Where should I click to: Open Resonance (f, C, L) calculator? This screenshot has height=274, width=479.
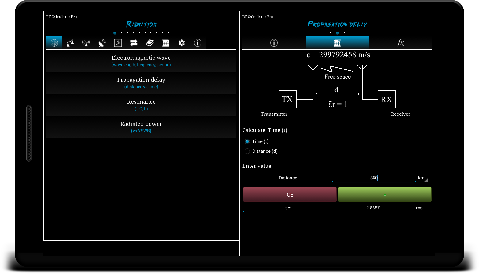141,105
